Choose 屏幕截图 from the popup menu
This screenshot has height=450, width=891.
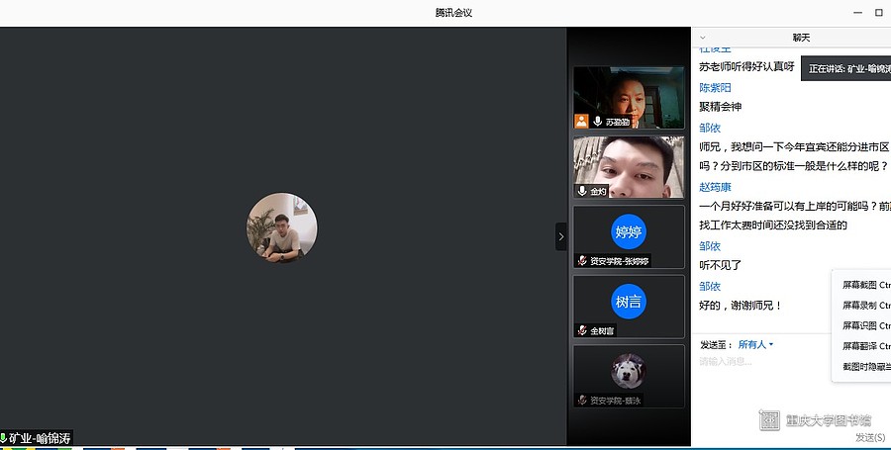(x=865, y=285)
